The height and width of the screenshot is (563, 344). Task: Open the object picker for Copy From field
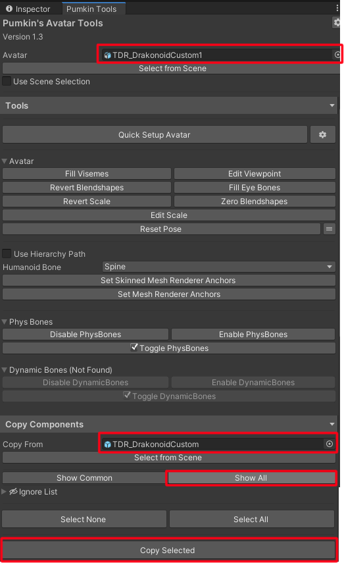tap(330, 444)
